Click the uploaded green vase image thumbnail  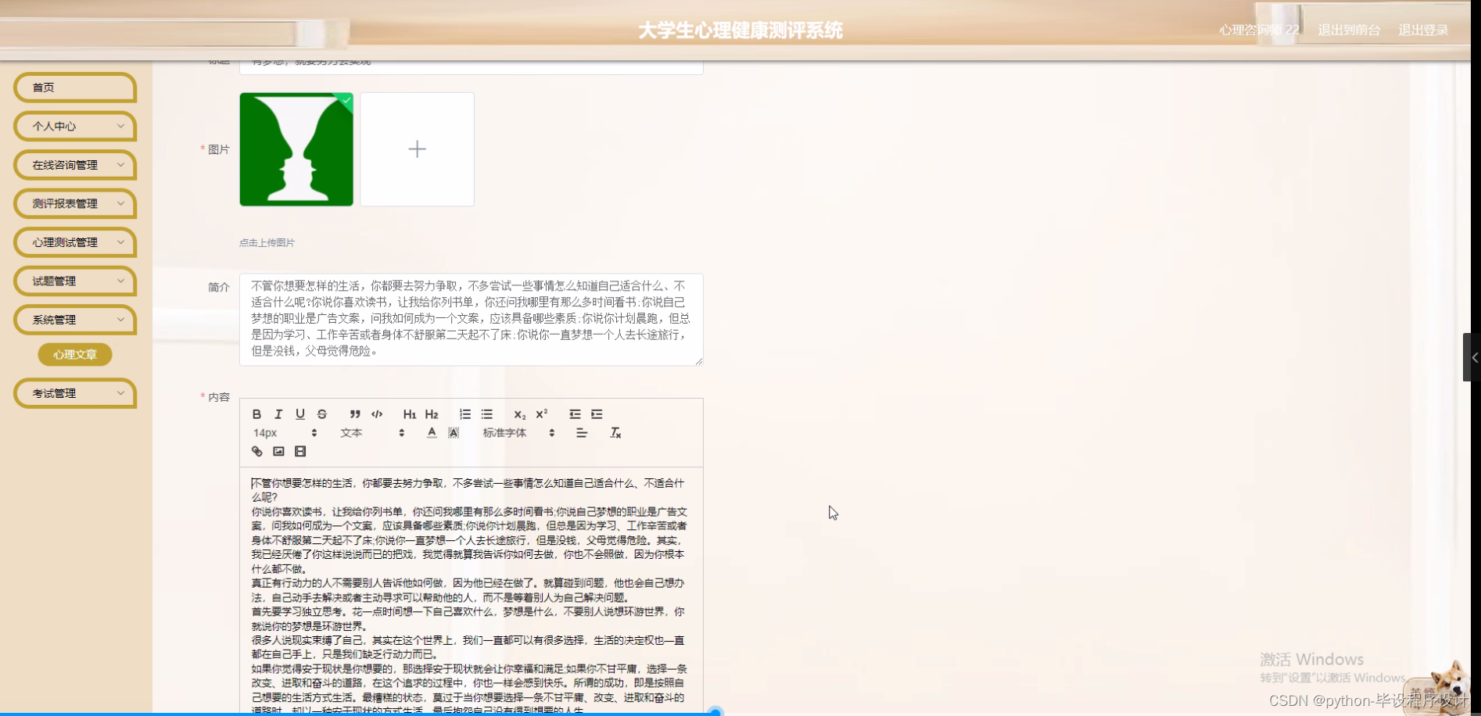pyautogui.click(x=296, y=149)
